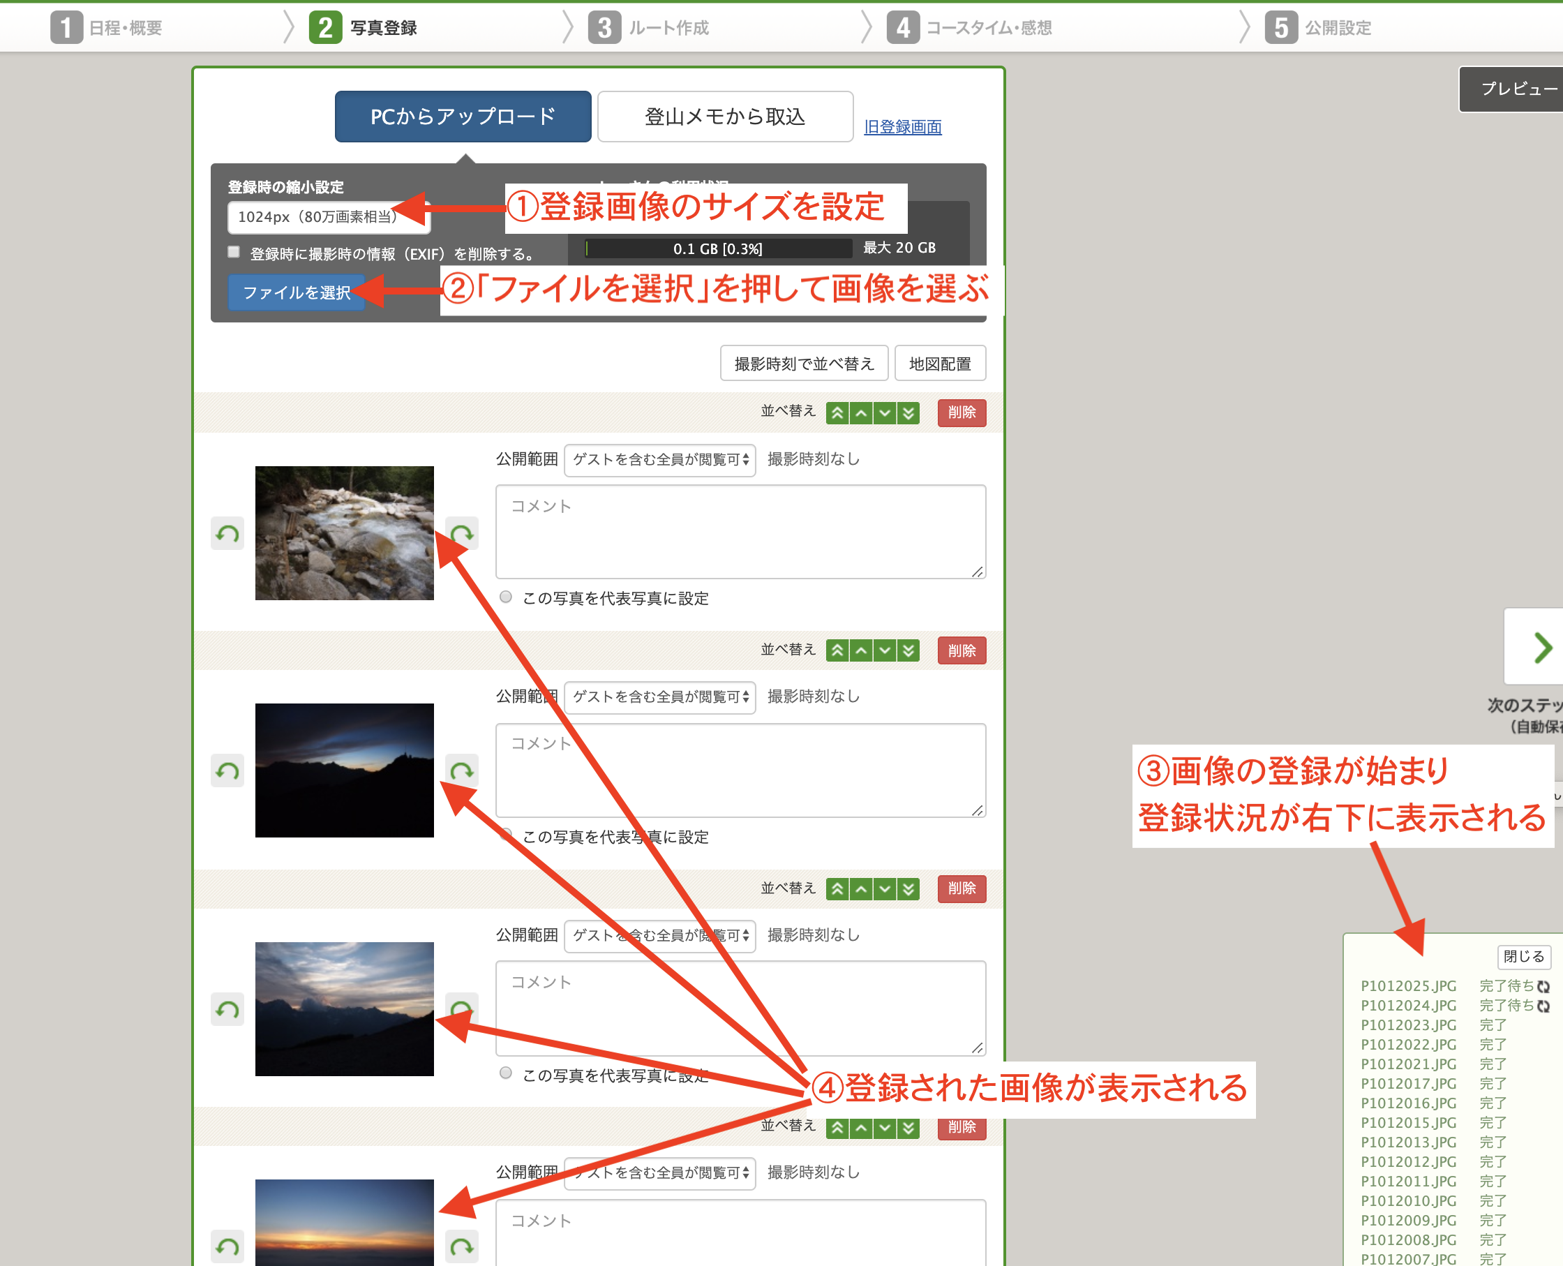Move the river photo to the top
The image size is (1563, 1266).
[837, 413]
